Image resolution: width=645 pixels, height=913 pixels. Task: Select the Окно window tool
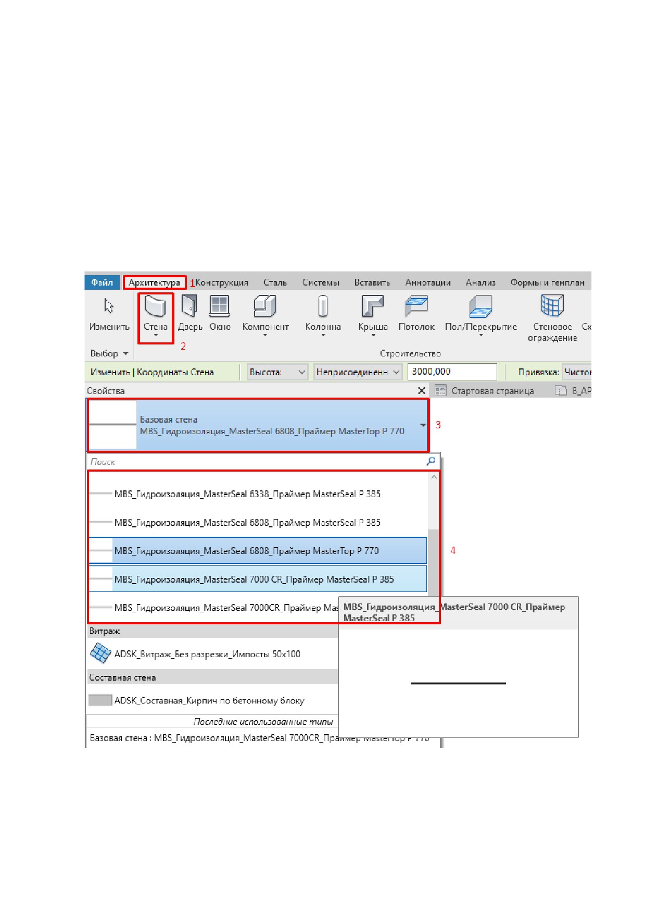click(220, 314)
